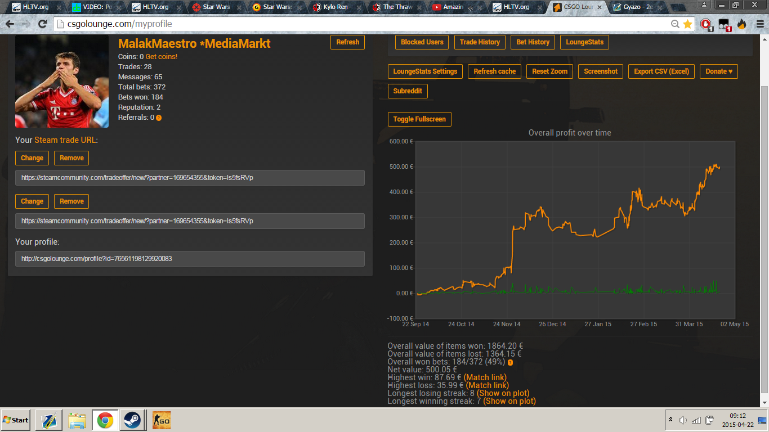Click the first Change button
This screenshot has height=432, width=769.
tap(32, 158)
